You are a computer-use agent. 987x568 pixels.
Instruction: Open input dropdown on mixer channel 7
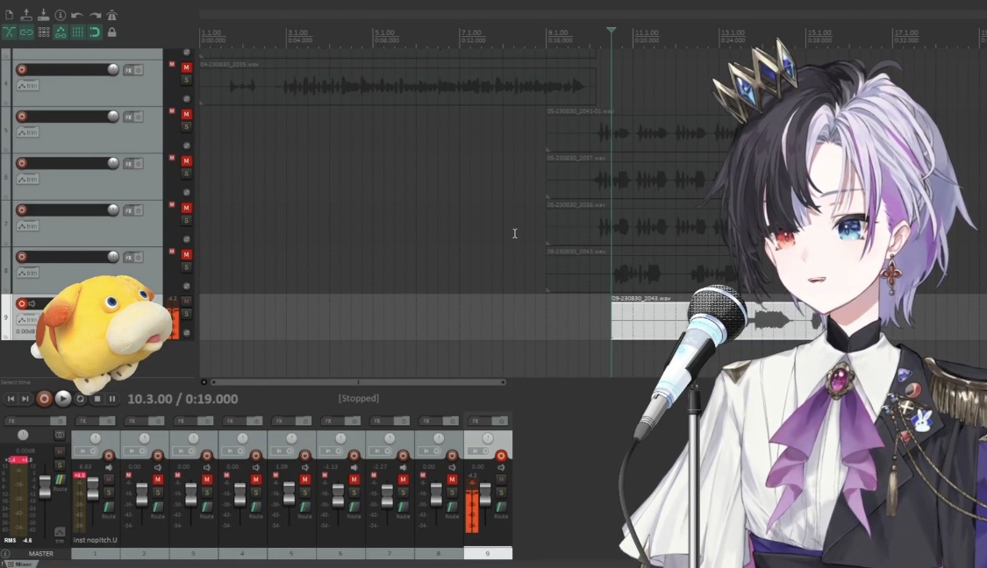382,451
